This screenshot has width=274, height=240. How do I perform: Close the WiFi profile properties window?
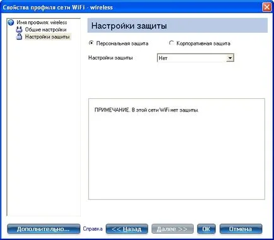[x=267, y=8]
